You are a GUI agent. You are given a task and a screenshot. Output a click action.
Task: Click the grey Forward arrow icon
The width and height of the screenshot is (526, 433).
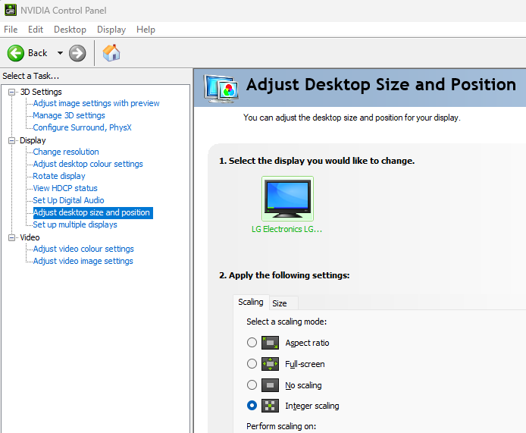pyautogui.click(x=77, y=53)
